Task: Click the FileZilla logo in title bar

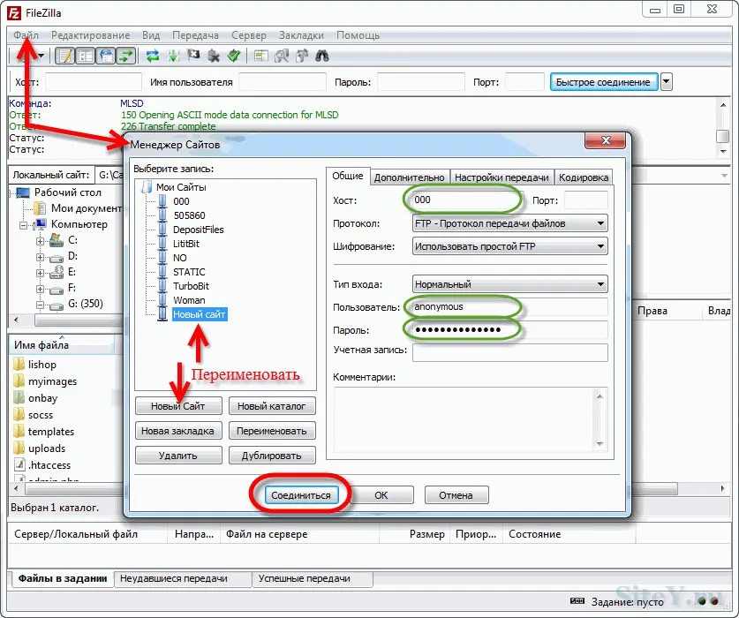Action: (x=14, y=12)
